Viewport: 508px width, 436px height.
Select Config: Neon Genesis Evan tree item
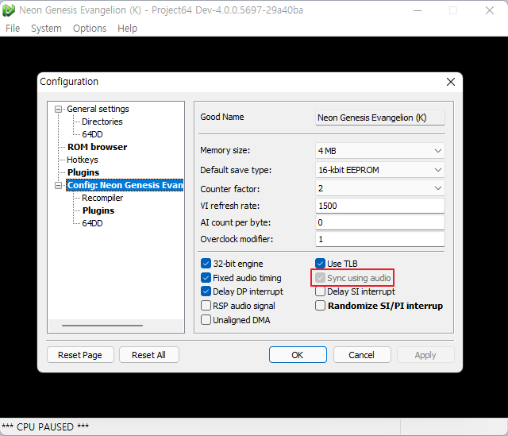point(125,185)
